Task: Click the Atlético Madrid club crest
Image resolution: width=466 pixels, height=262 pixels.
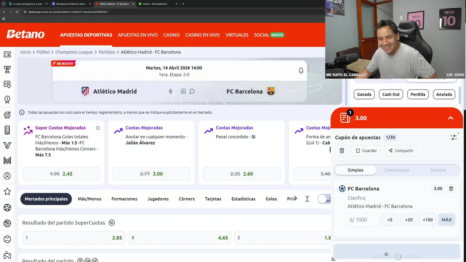Action: pyautogui.click(x=85, y=91)
